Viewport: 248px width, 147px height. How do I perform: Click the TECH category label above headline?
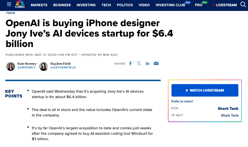10,13
